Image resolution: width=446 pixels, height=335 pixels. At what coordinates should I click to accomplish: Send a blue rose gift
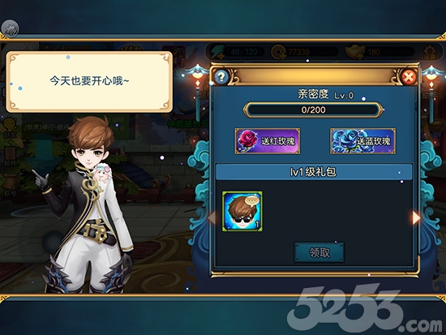tap(362, 141)
